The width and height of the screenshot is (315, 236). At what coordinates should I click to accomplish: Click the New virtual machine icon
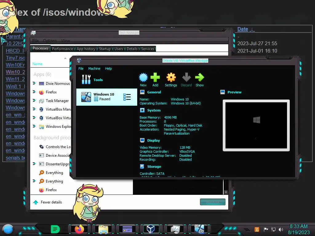pos(143,77)
